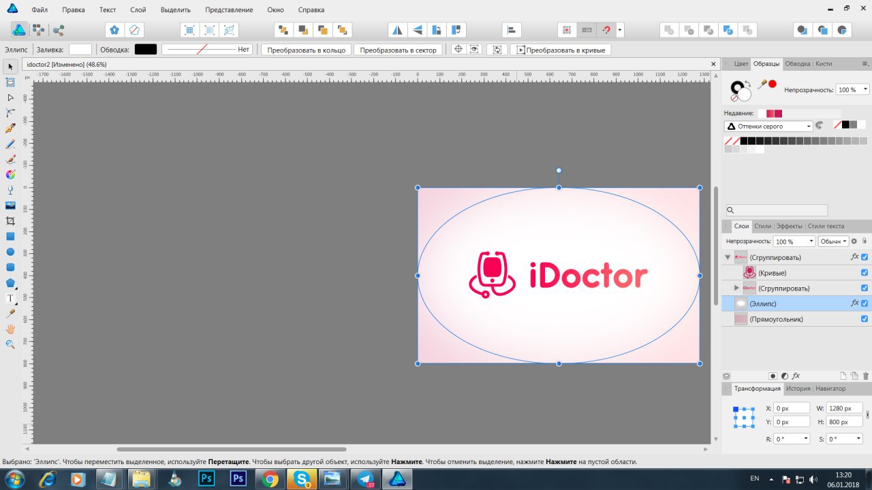Select the Node tool
The width and height of the screenshot is (872, 490).
tap(10, 97)
